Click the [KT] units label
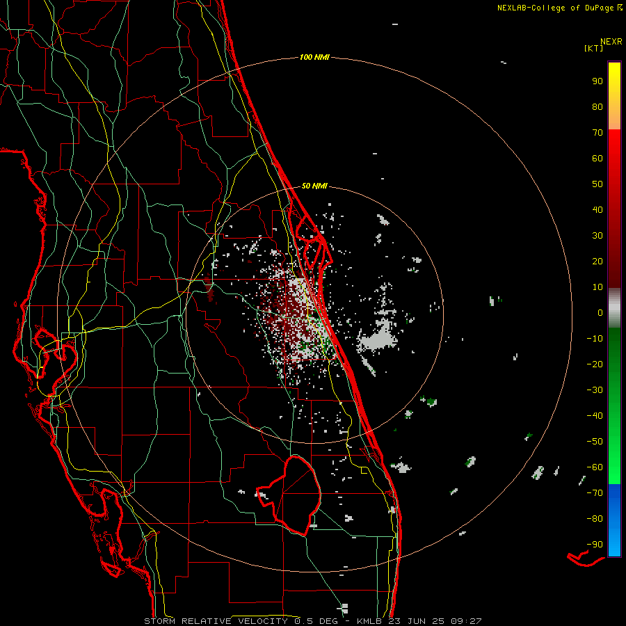This screenshot has width=626, height=626. pos(594,48)
